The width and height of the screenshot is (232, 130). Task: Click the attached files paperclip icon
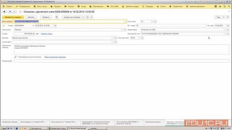click(92, 17)
